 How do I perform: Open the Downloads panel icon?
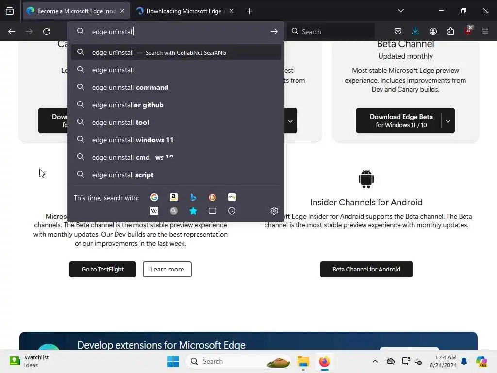415,31
